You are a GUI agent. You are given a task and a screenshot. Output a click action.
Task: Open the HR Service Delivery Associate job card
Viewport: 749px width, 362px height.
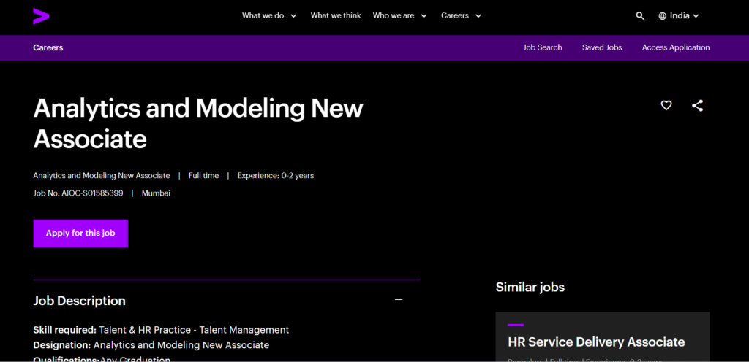pyautogui.click(x=596, y=342)
